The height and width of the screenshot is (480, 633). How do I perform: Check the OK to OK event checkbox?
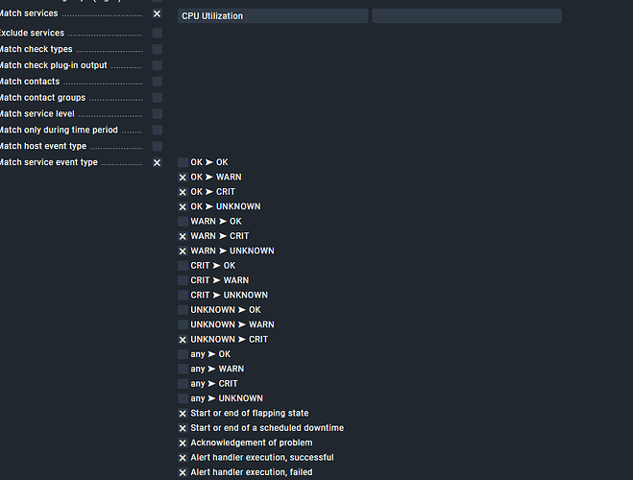click(x=183, y=163)
